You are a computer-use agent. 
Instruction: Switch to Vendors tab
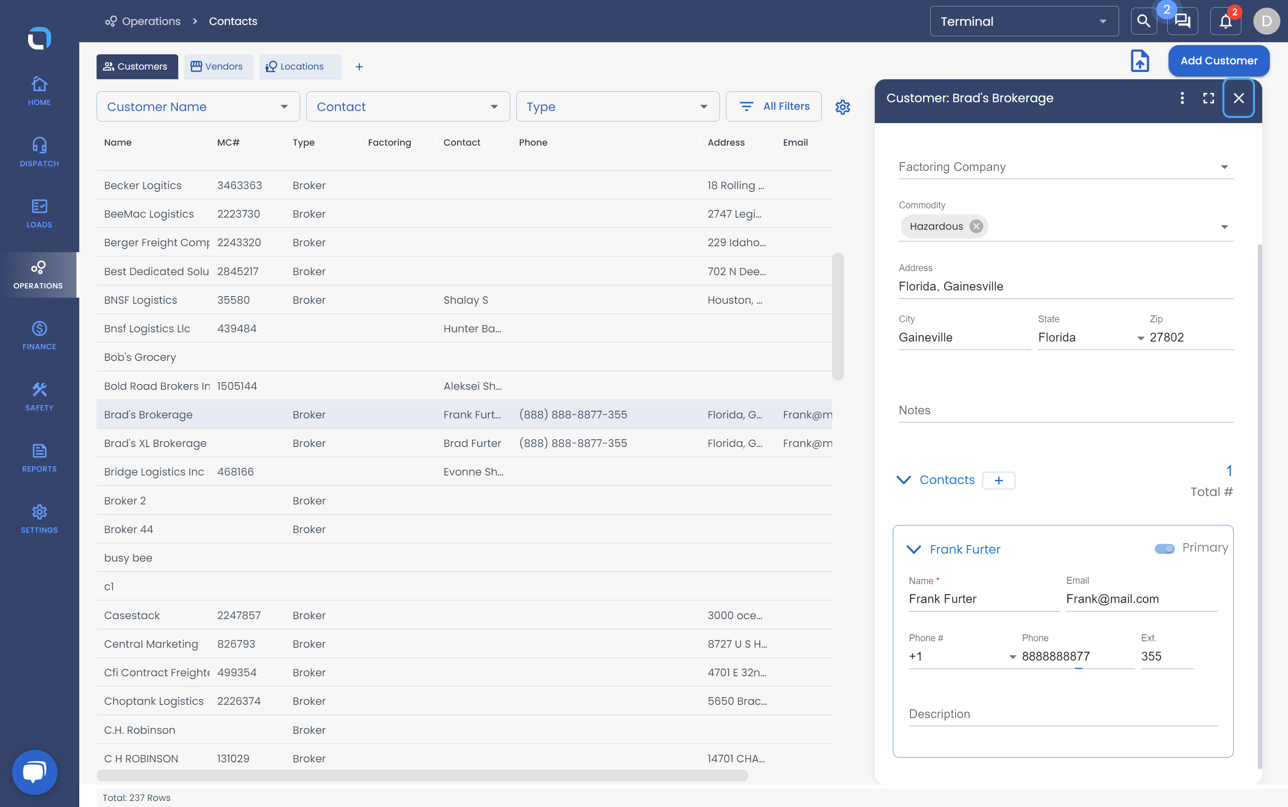[218, 67]
